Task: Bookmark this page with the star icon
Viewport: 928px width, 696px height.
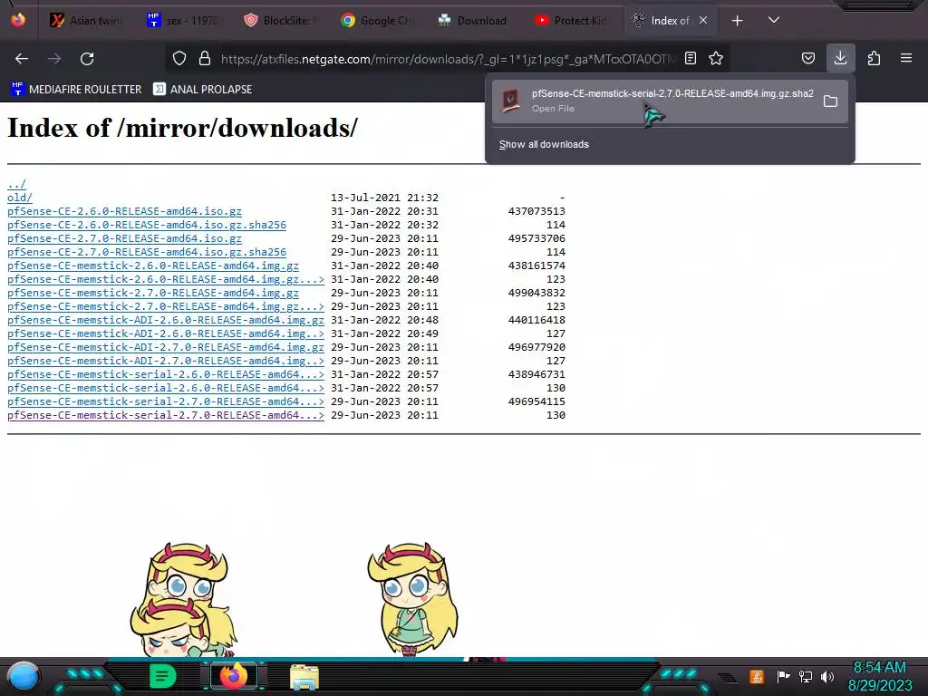Action: [716, 58]
